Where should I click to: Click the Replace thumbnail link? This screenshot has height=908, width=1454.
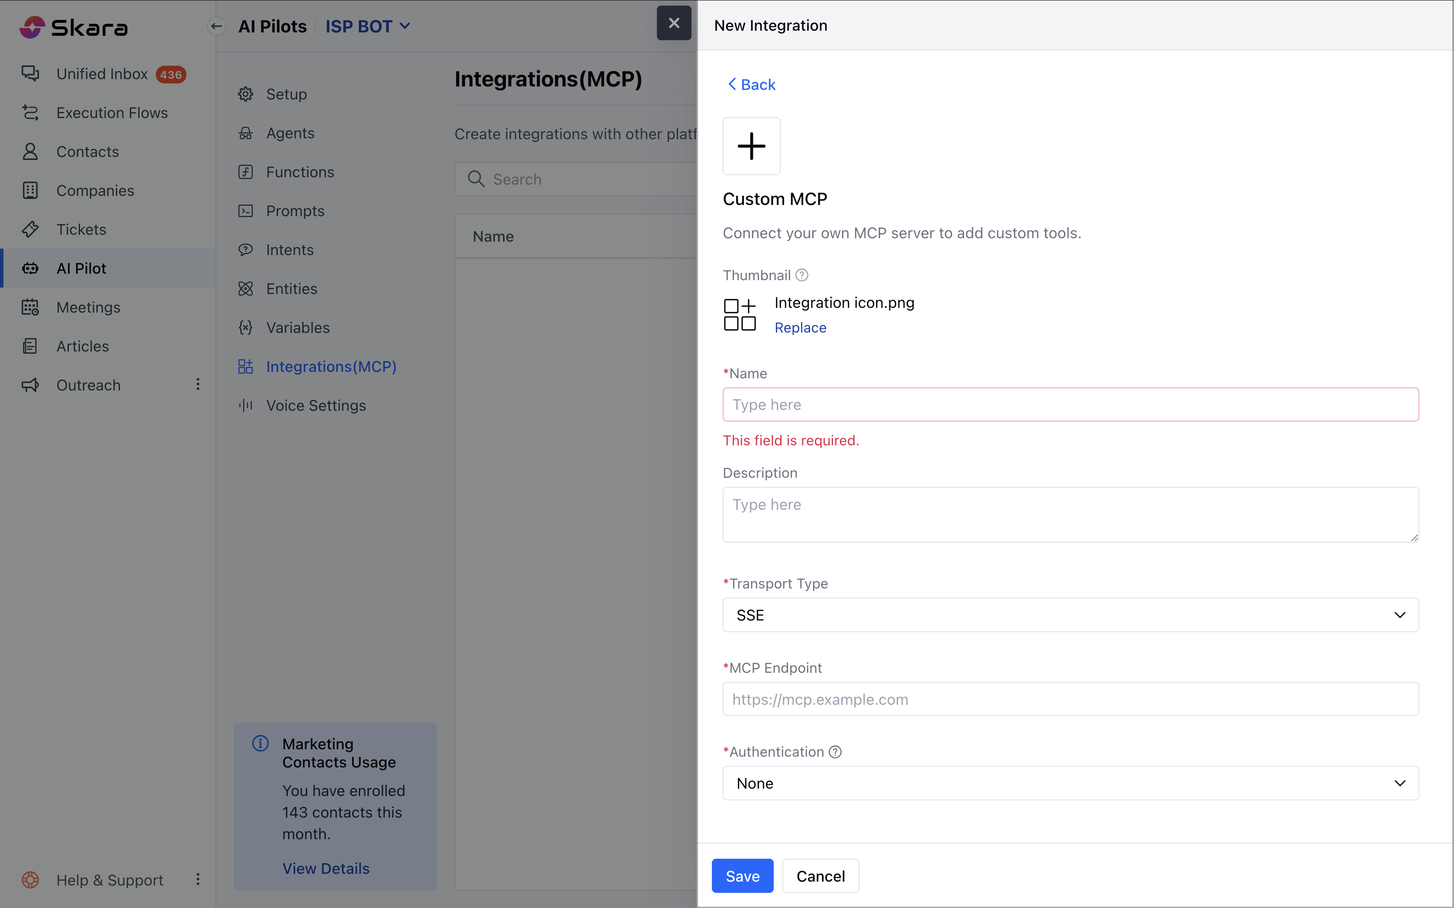coord(800,328)
